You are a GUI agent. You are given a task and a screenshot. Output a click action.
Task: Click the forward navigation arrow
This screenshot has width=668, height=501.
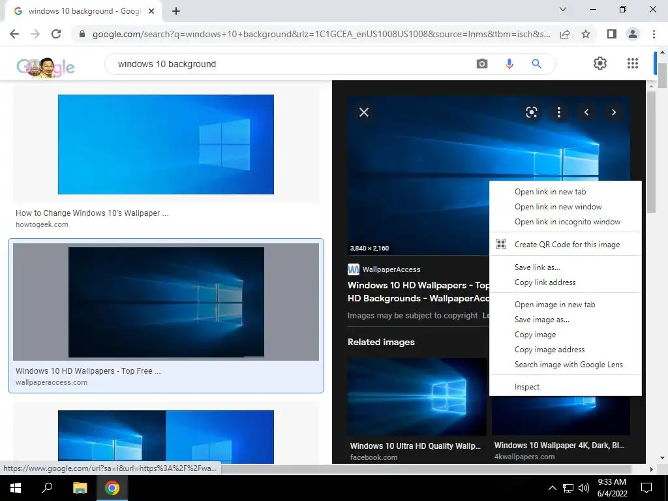click(35, 34)
